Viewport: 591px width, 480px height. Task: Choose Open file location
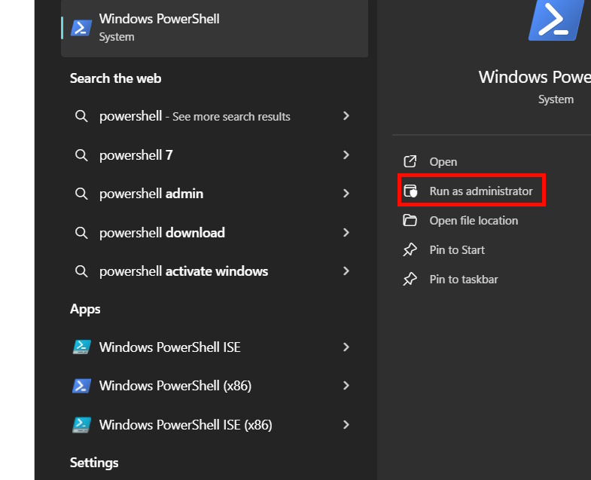[474, 220]
